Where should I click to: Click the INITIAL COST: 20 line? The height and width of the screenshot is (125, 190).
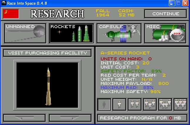pos(125,63)
